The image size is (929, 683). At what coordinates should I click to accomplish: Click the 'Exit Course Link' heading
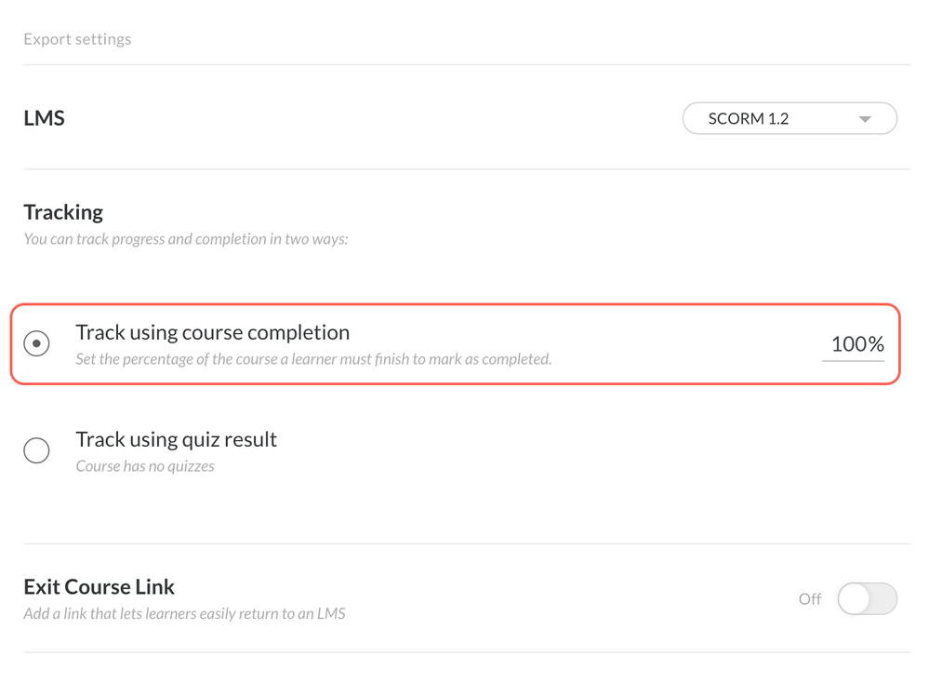pyautogui.click(x=99, y=587)
